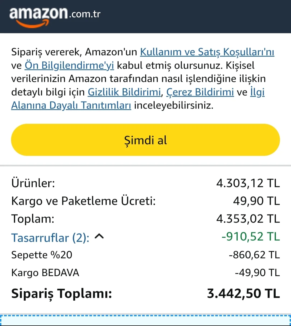Click the green -910,52 TL savings amount
Image resolution: width=291 pixels, height=326 pixels.
pos(251,237)
